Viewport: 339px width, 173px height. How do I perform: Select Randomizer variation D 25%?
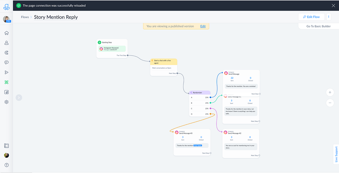[200, 114]
